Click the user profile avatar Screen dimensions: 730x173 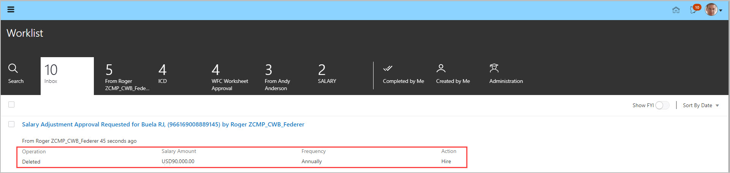tap(711, 10)
